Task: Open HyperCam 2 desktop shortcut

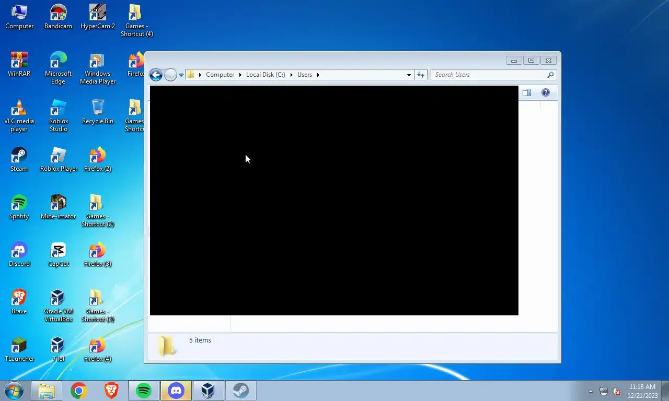Action: pos(98,17)
